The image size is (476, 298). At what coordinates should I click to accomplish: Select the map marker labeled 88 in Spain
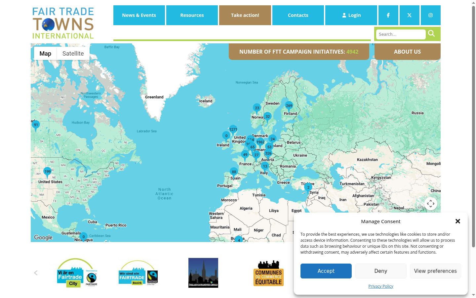[234, 173]
